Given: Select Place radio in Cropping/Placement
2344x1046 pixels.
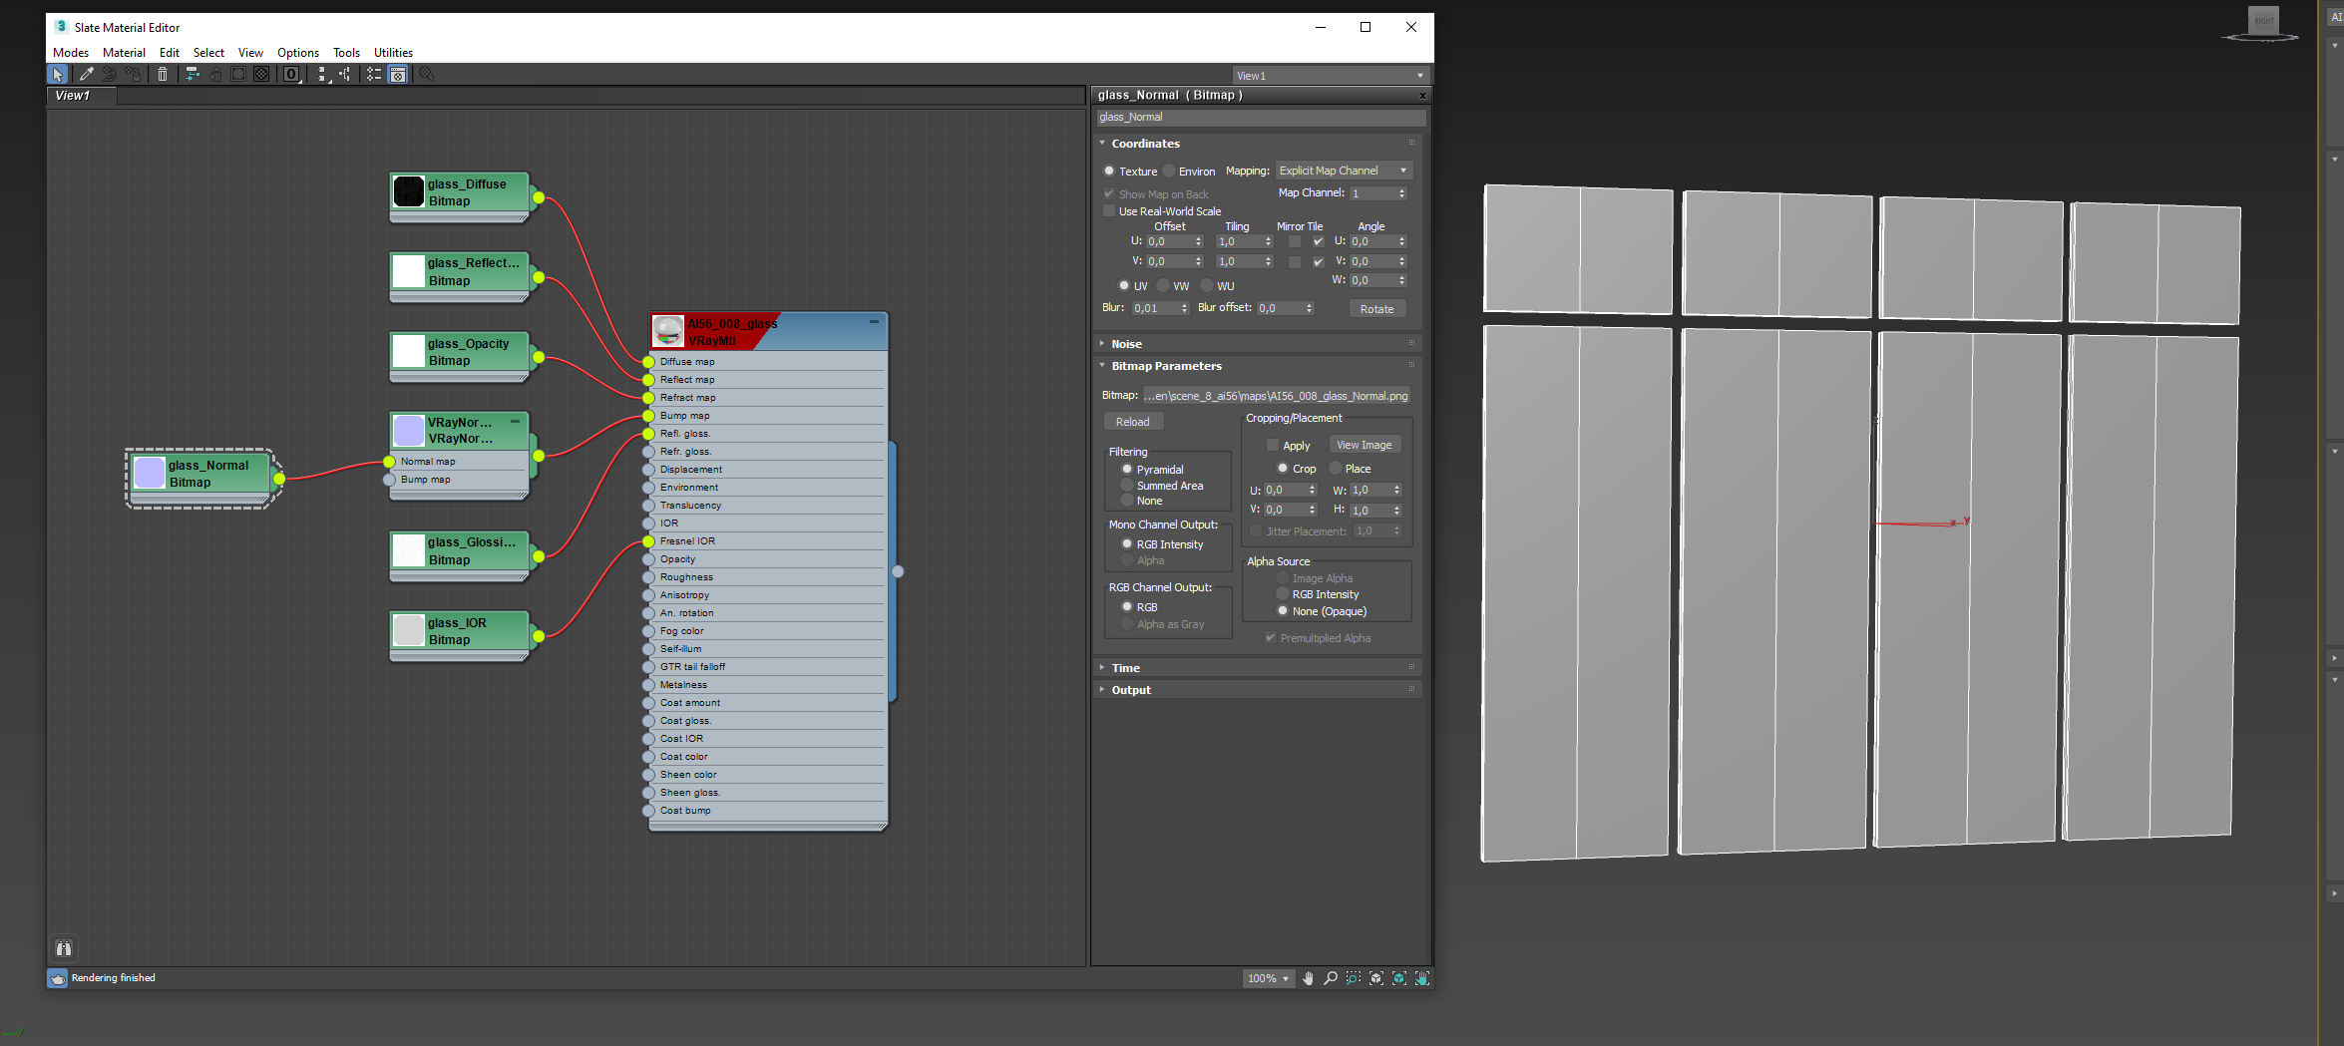Looking at the screenshot, I should coord(1336,469).
